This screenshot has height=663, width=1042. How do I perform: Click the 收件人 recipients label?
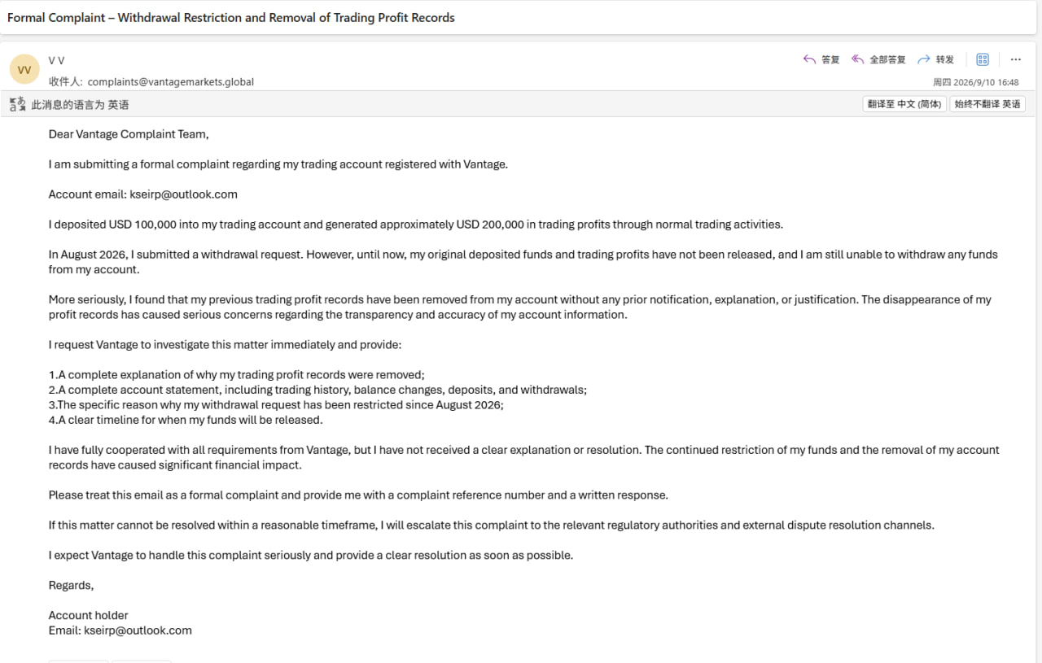point(66,81)
